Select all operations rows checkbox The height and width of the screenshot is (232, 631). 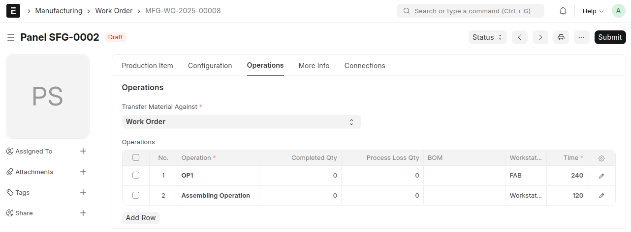(136, 157)
